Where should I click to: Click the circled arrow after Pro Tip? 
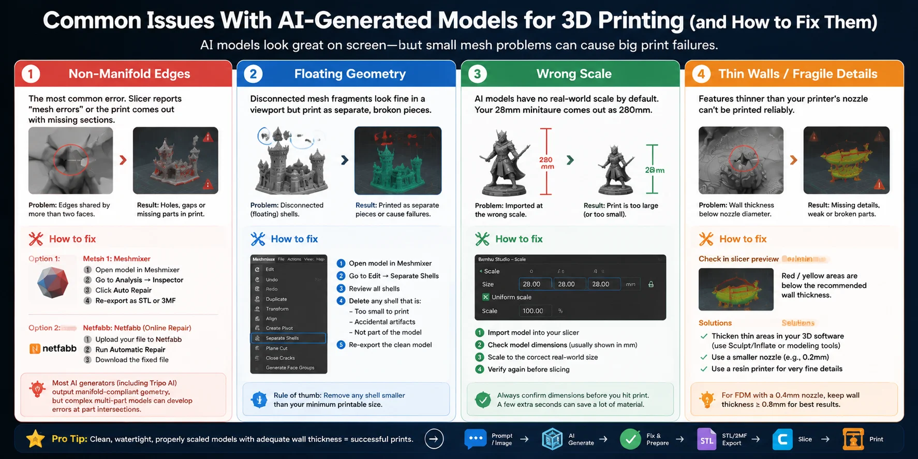pyautogui.click(x=434, y=439)
